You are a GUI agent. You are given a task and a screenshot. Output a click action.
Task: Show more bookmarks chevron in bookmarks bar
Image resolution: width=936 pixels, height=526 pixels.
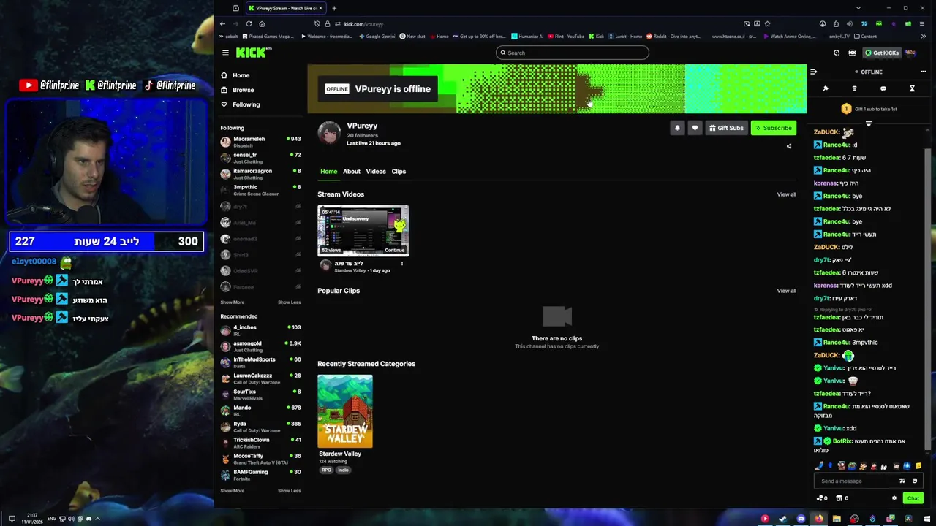click(x=924, y=37)
